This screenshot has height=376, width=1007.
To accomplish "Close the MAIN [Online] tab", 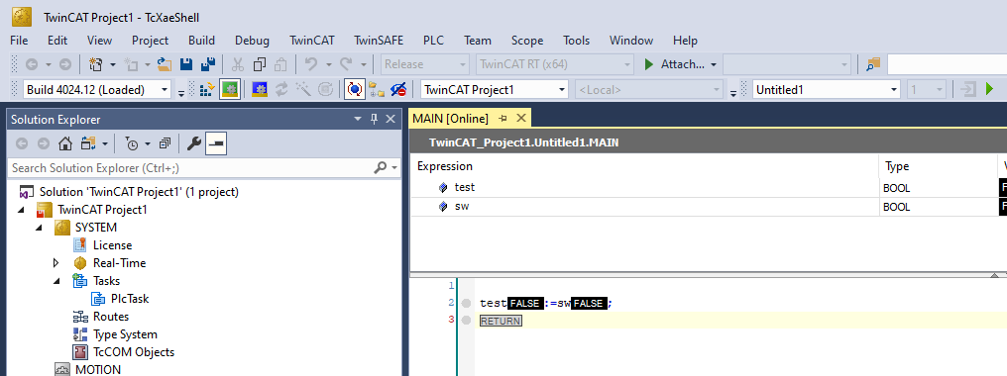I will [520, 118].
